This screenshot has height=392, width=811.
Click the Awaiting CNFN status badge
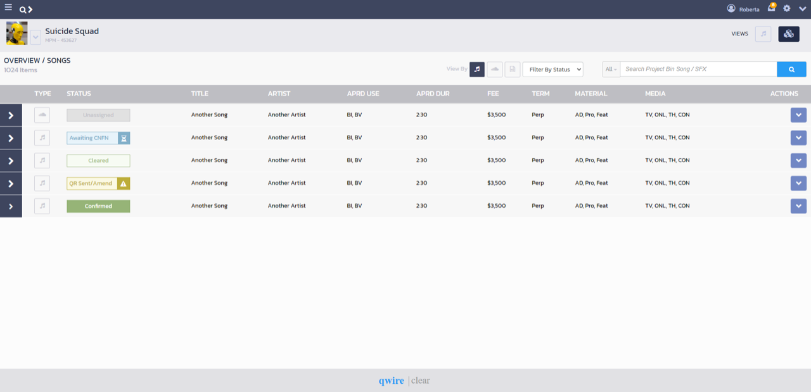98,138
